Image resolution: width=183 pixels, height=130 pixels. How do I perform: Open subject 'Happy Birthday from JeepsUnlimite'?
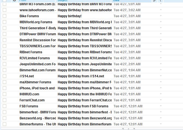tap(85, 64)
